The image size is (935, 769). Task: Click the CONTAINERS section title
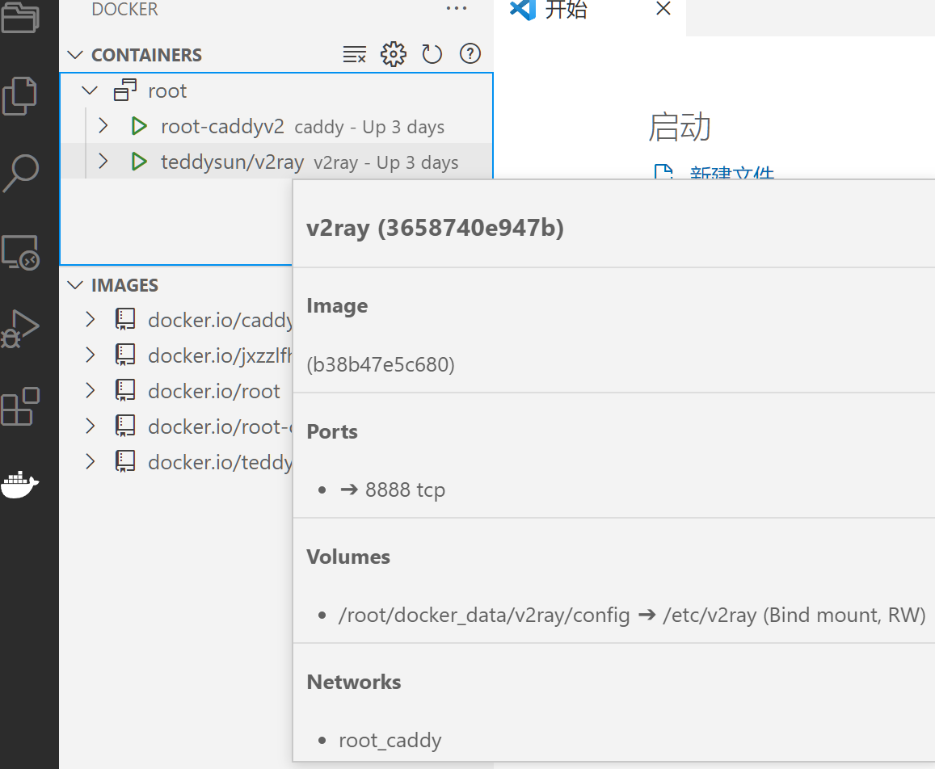click(x=147, y=55)
